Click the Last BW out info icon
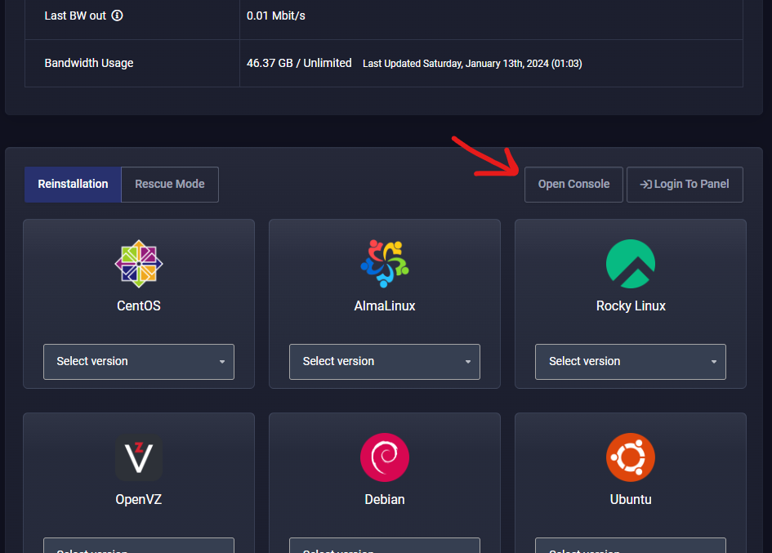Viewport: 772px width, 553px height. pyautogui.click(x=117, y=16)
